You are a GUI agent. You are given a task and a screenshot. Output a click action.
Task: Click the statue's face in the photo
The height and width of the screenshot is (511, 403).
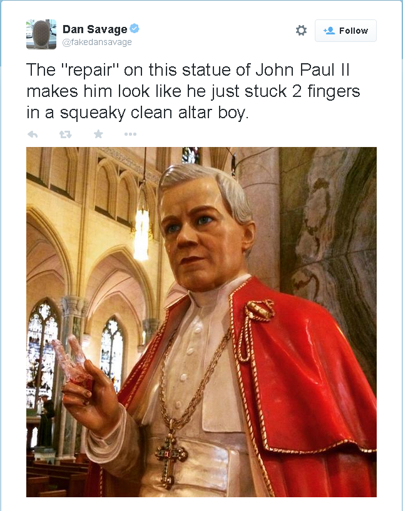coord(202,235)
